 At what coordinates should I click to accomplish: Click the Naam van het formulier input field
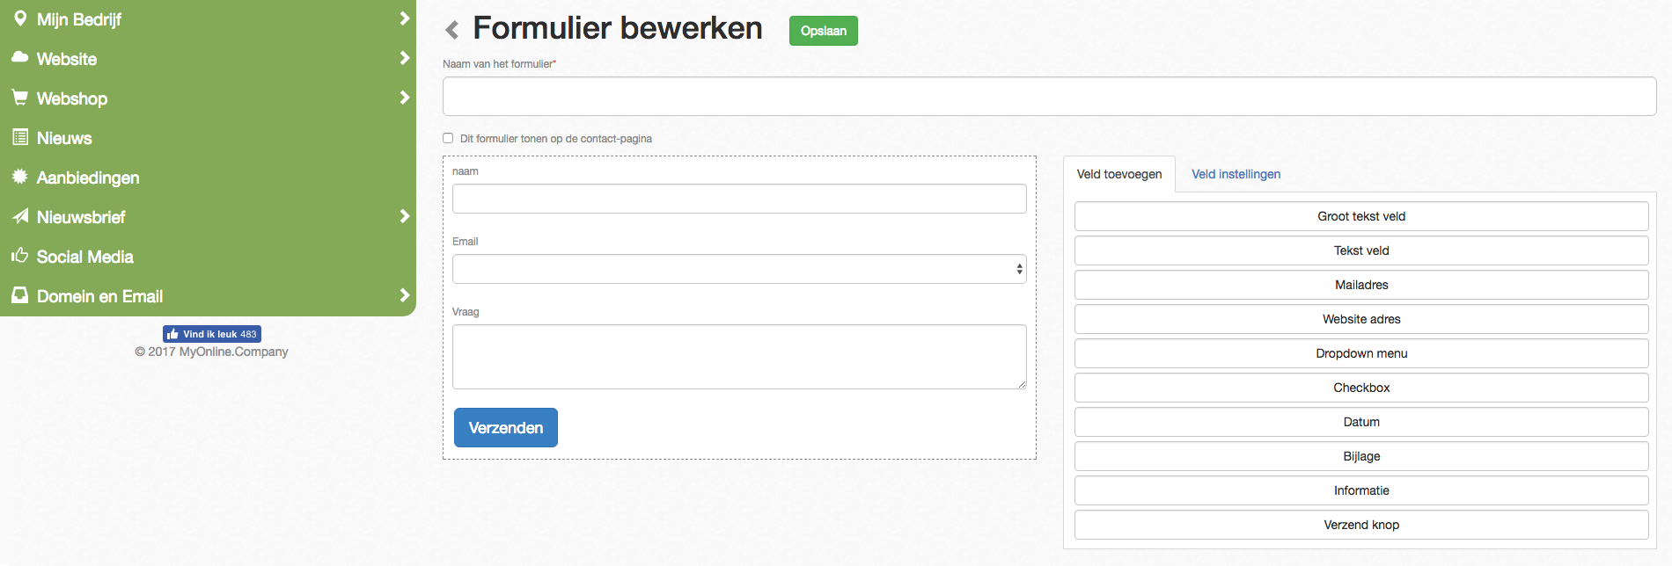[x=1047, y=96]
